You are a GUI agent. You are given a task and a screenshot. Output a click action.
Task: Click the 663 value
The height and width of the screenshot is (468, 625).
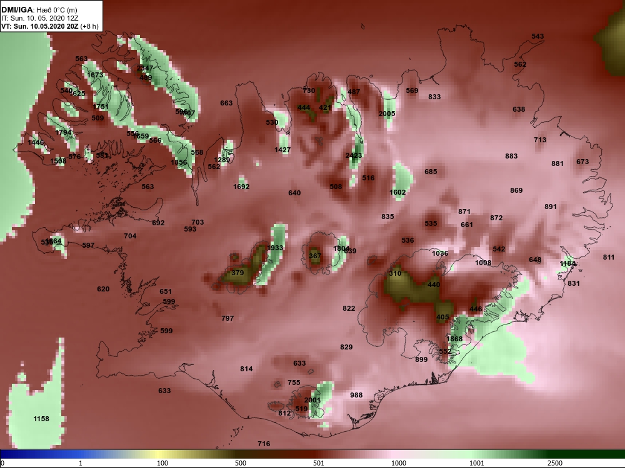pyautogui.click(x=226, y=103)
